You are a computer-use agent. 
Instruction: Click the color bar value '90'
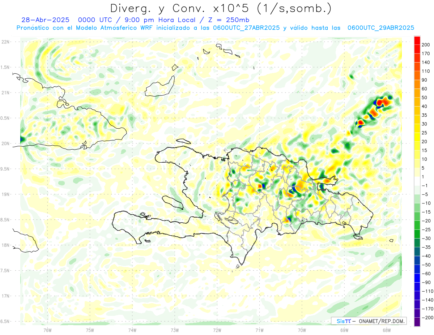click(x=425, y=80)
